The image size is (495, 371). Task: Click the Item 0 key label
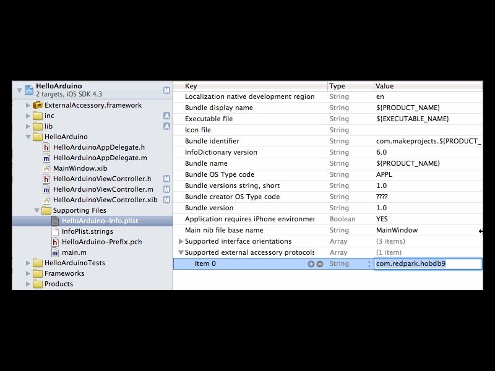[205, 264]
